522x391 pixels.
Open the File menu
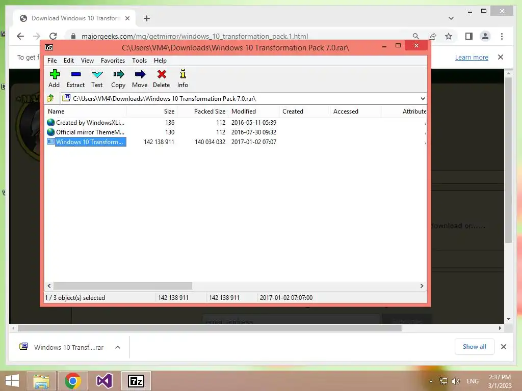[52, 61]
